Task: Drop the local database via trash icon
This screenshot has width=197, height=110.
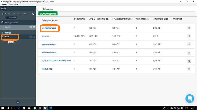Action: coord(34,37)
